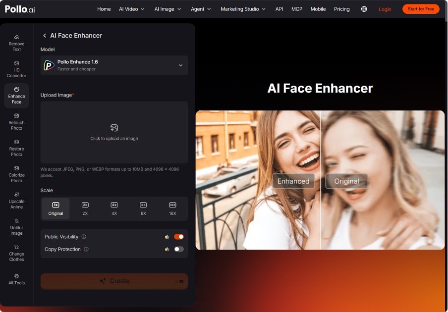
Task: Go to the Home page
Action: 104,9
